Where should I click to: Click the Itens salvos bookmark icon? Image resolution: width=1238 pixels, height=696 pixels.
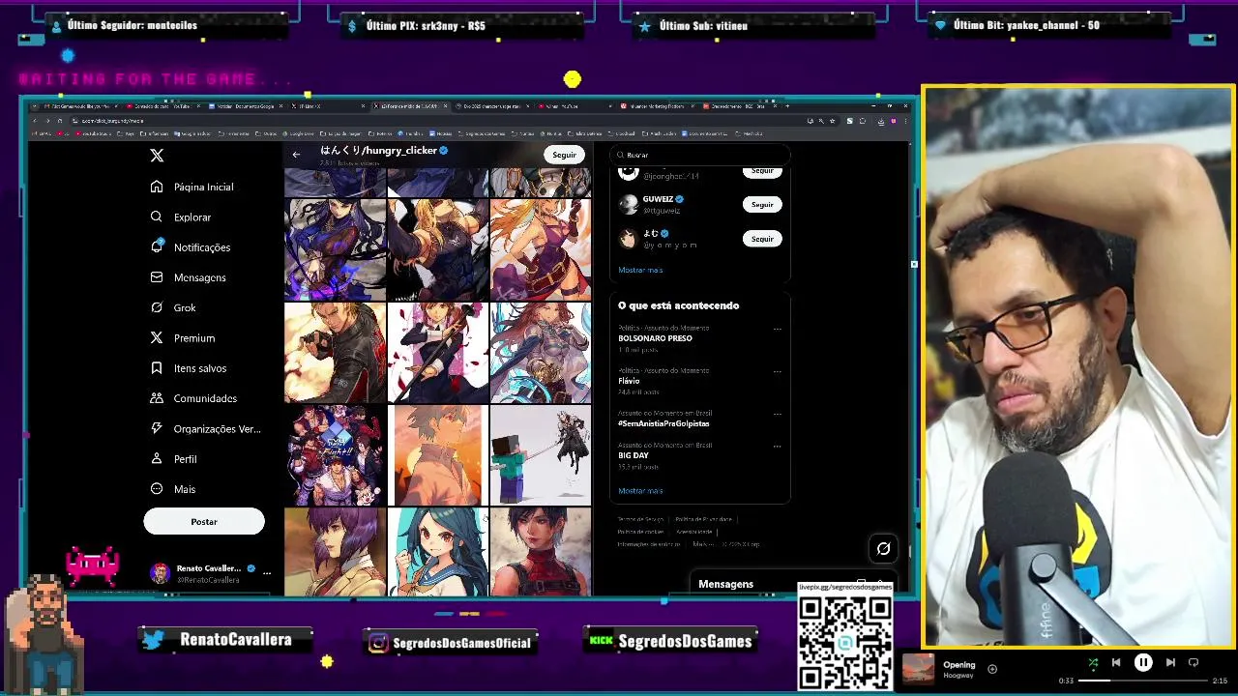(x=157, y=367)
